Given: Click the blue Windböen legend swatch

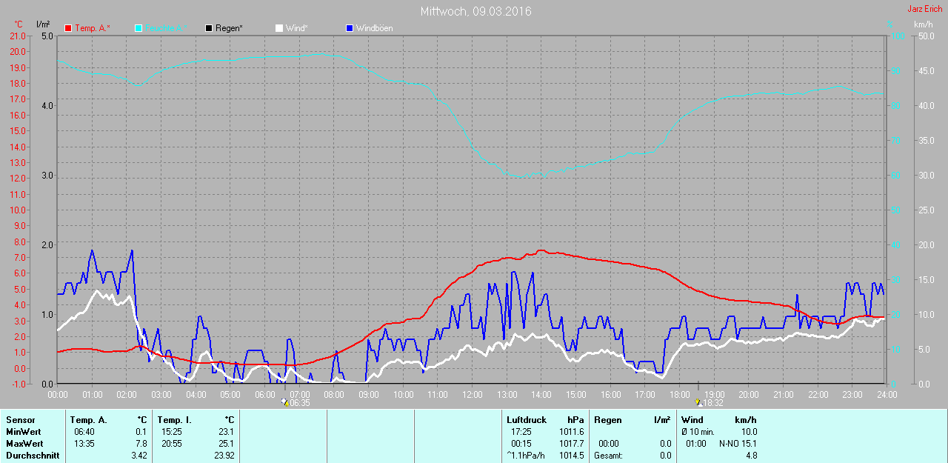Looking at the screenshot, I should coord(350,28).
